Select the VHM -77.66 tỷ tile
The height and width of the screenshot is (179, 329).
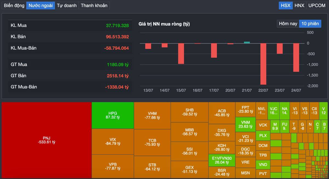point(152,115)
